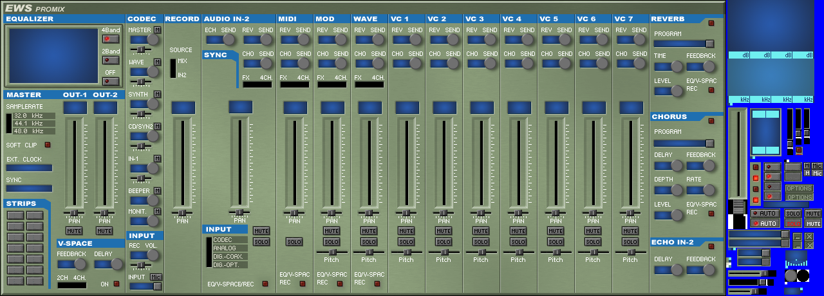The image size is (824, 296).
Task: Click the Mic button under INPUT
Action: (x=156, y=277)
